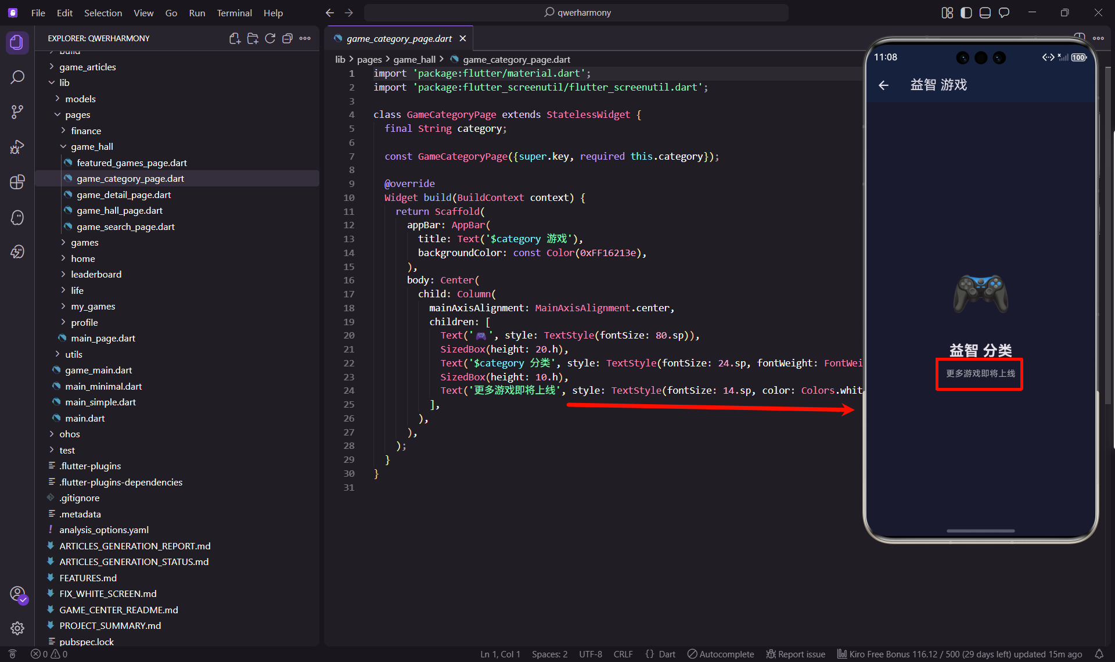
Task: Toggle bottom panel layout button
Action: click(x=985, y=13)
